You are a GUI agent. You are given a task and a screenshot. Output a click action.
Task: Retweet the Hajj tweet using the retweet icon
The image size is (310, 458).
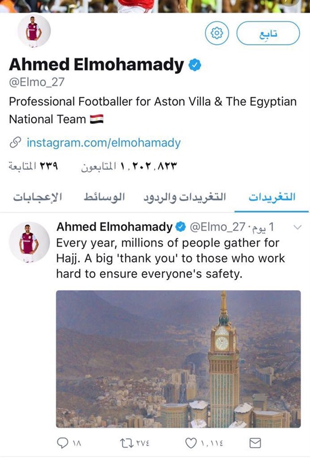pyautogui.click(x=126, y=443)
